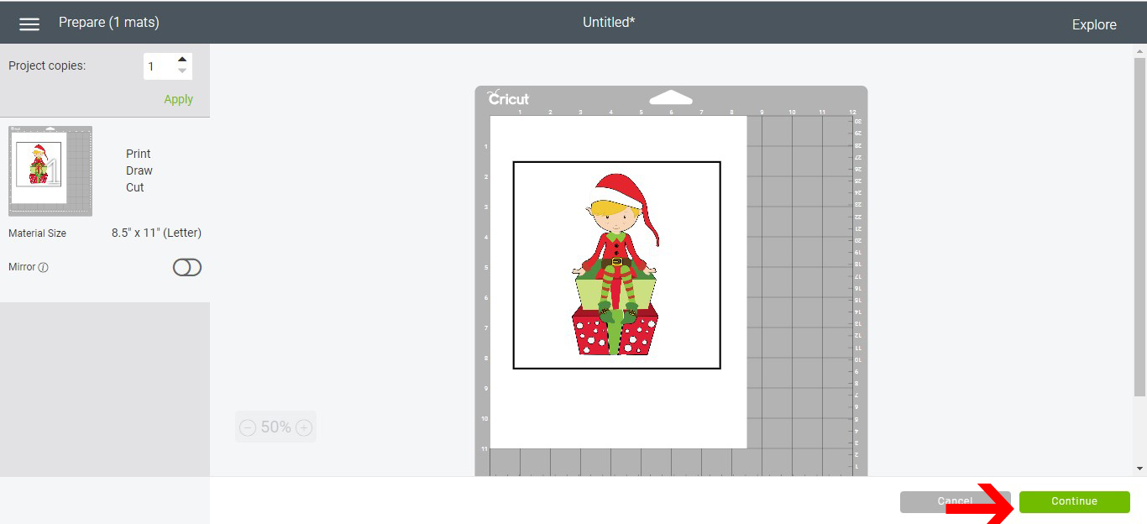Open the hamburger menu icon
The image size is (1147, 524).
[x=29, y=24]
